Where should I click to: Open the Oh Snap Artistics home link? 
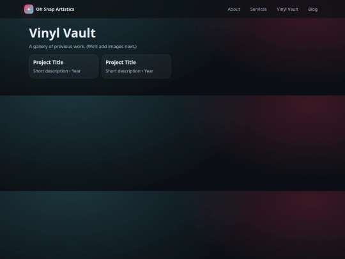(x=49, y=9)
